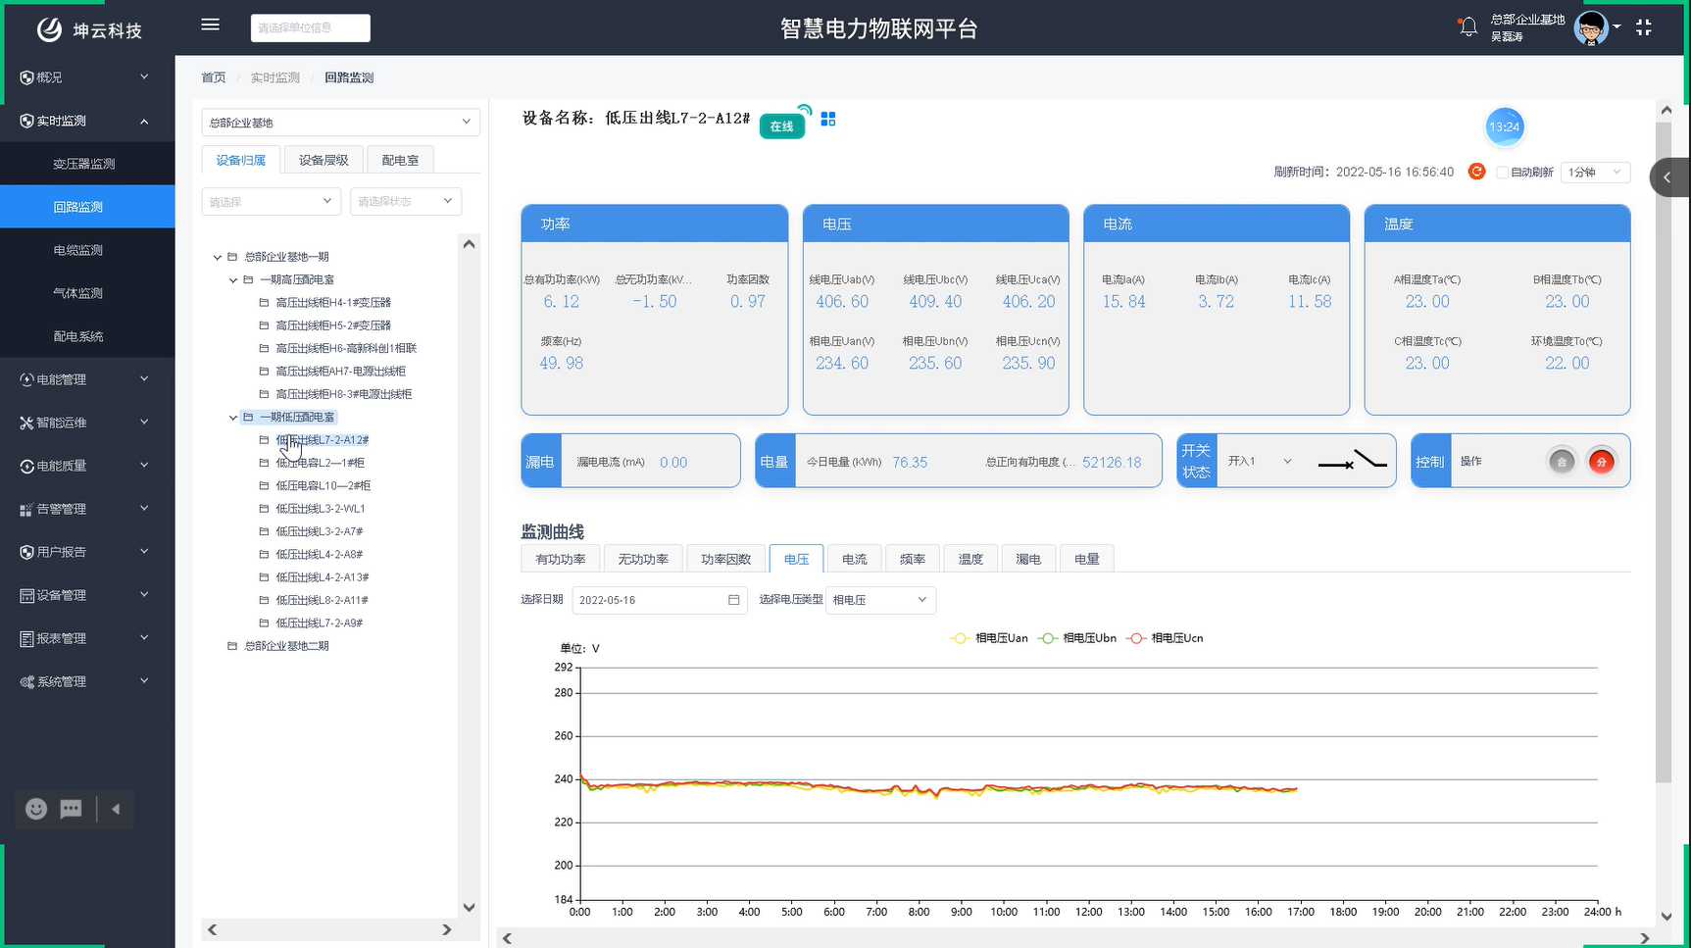The width and height of the screenshot is (1691, 948).
Task: Select tree item 低压电容L2—1#柜
Action: tap(320, 463)
